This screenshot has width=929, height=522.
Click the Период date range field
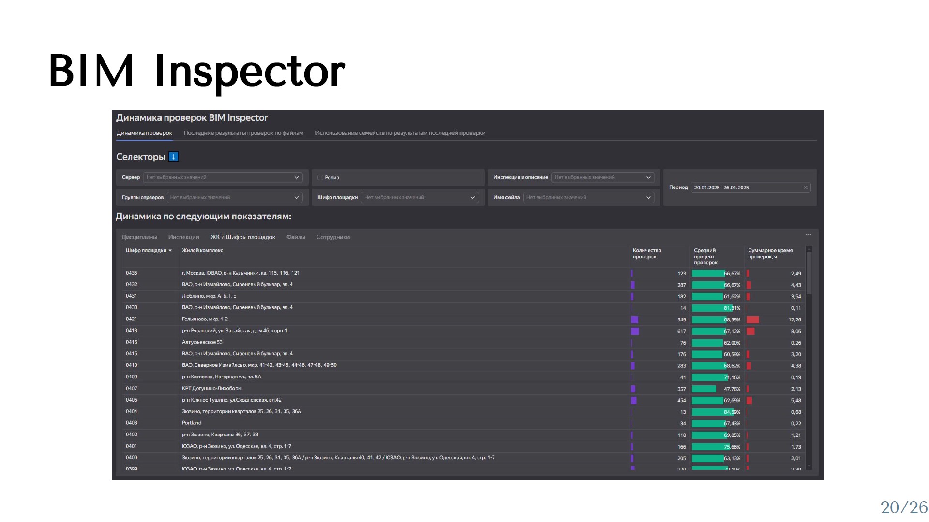click(x=751, y=188)
